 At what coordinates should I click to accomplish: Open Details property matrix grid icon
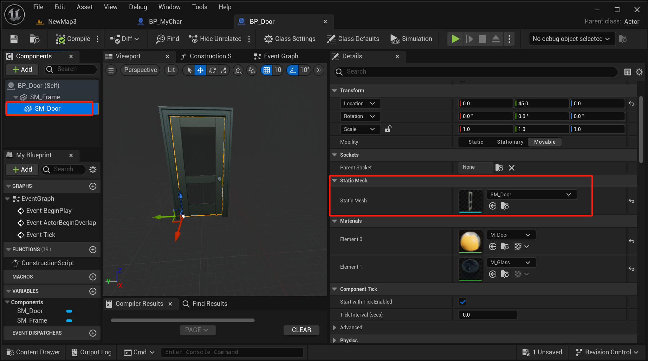tap(627, 72)
